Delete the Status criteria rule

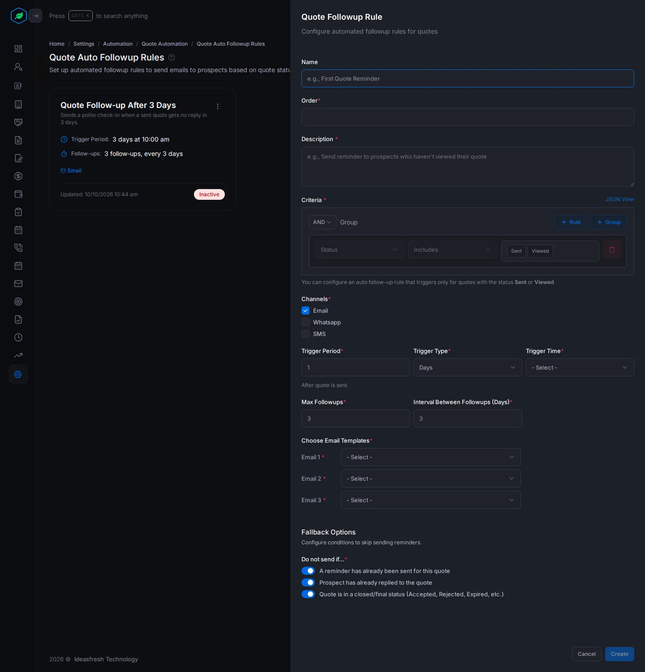click(x=612, y=250)
